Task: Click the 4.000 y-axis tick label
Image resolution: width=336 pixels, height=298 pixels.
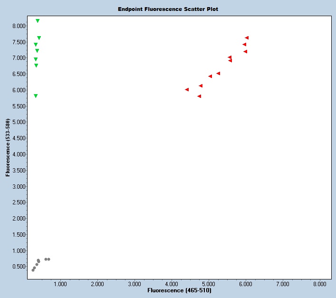Action: (19, 154)
